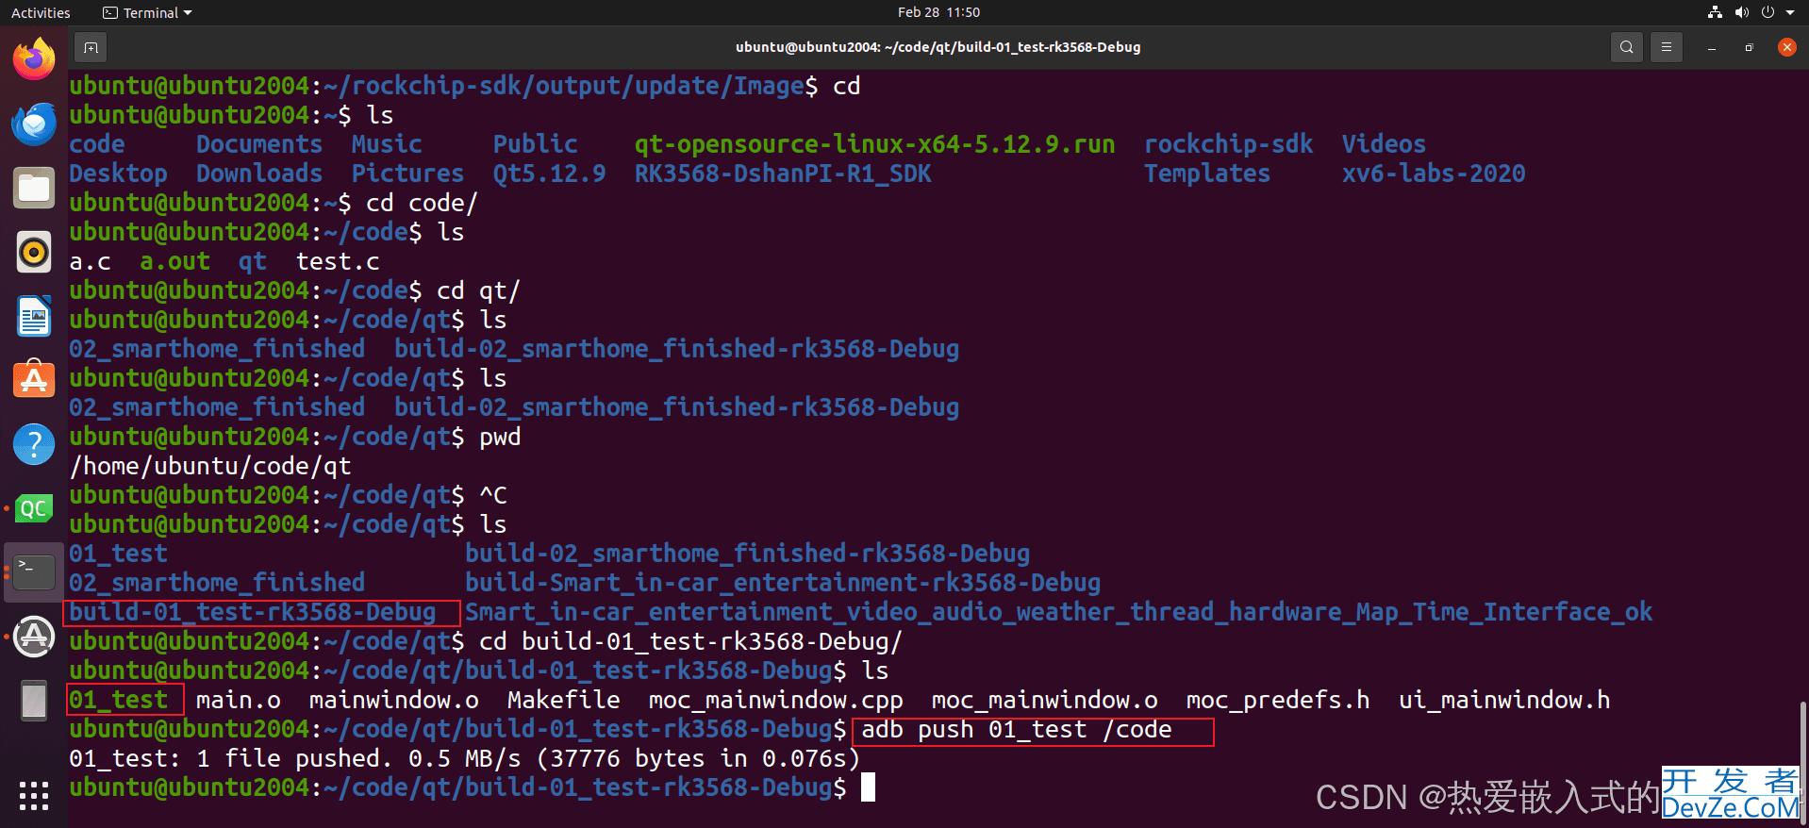Open the Feb 28 11:50 clock menu
Viewport: 1809px width, 828px height.
[x=938, y=12]
